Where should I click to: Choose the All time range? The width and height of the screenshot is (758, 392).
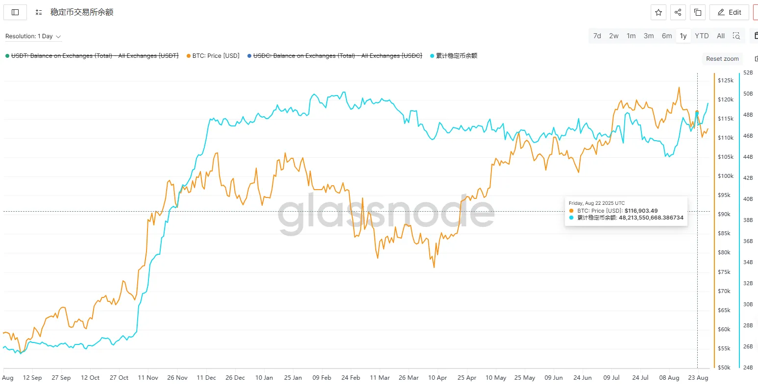(x=721, y=36)
